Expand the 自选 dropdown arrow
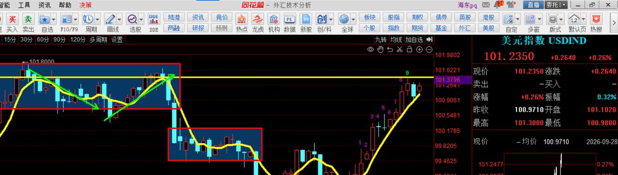Screen dimensions: 618x175 pos(54,19)
